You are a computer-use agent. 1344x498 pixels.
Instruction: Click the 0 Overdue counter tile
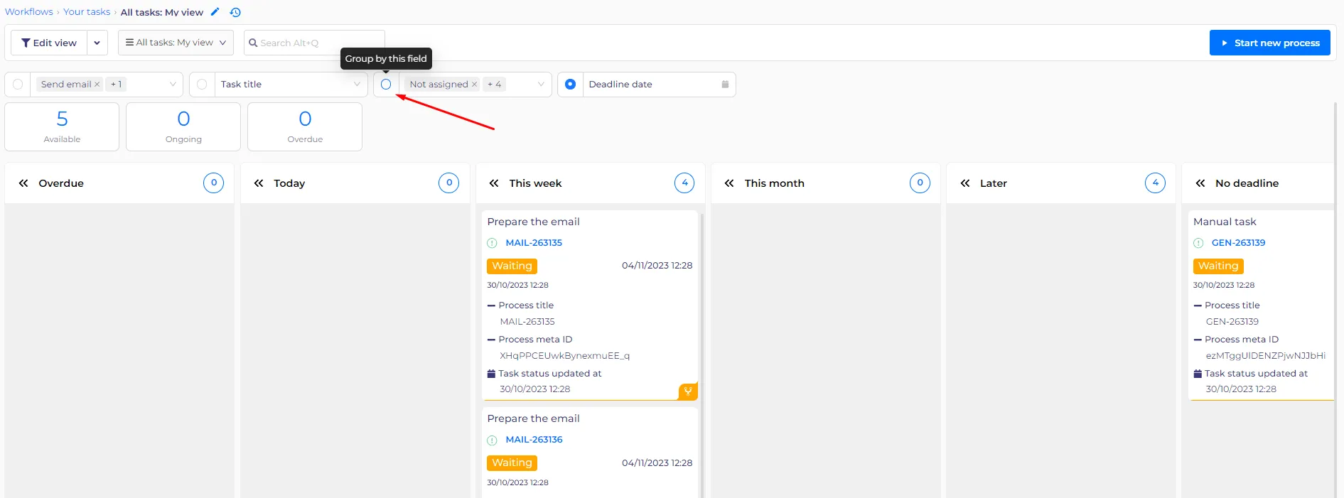click(305, 126)
